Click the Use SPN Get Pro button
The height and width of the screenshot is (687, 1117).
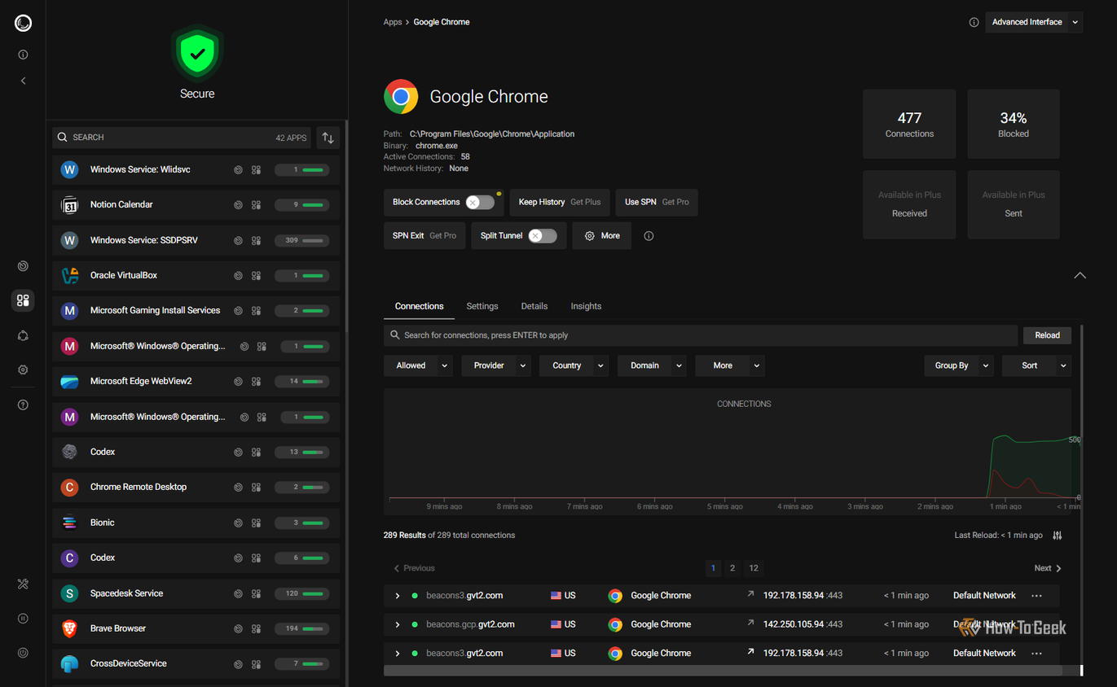tap(657, 202)
